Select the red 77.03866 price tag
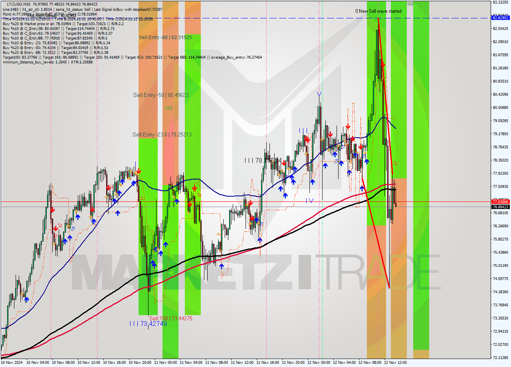 coord(500,202)
